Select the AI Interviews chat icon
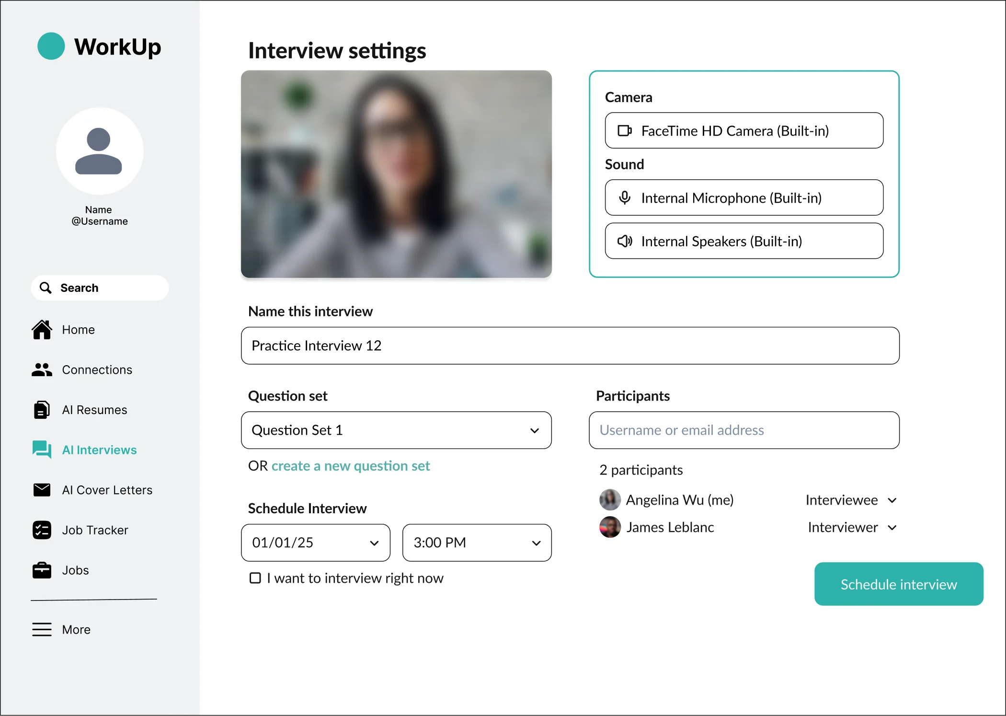 [x=42, y=450]
